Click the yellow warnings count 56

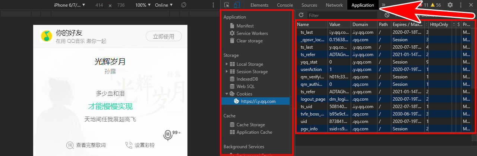tap(436, 5)
